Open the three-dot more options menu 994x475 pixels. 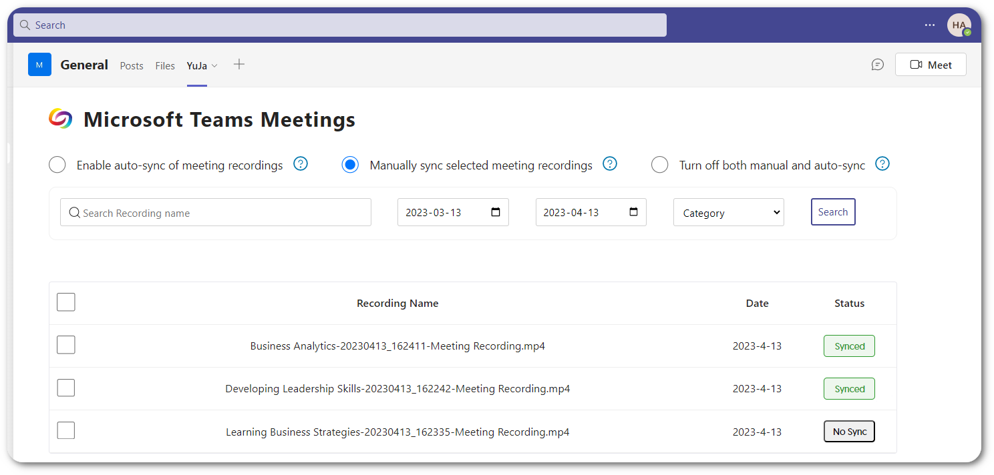click(x=930, y=25)
